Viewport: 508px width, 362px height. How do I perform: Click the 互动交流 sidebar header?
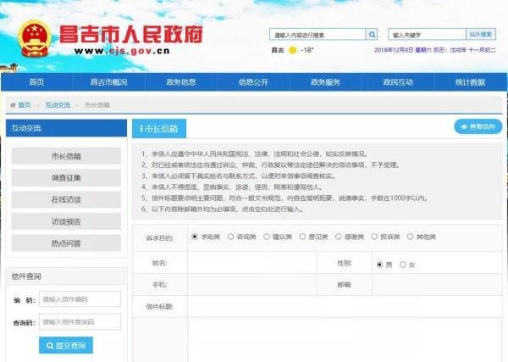[66, 128]
